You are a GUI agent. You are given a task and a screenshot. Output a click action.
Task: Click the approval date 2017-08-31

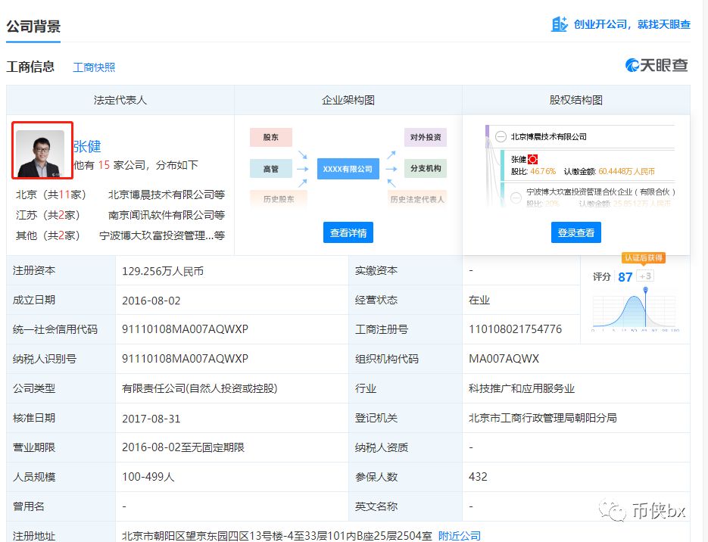pyautogui.click(x=151, y=419)
